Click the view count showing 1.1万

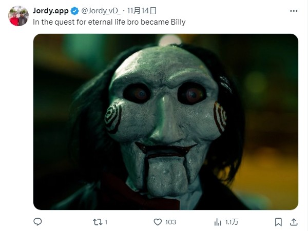click(232, 222)
